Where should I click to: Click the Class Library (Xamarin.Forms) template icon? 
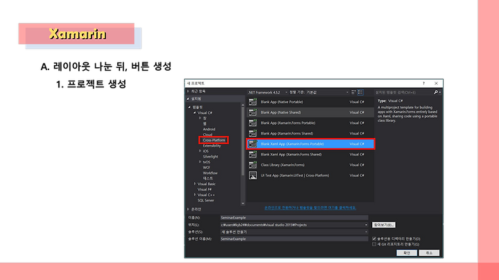pyautogui.click(x=253, y=165)
